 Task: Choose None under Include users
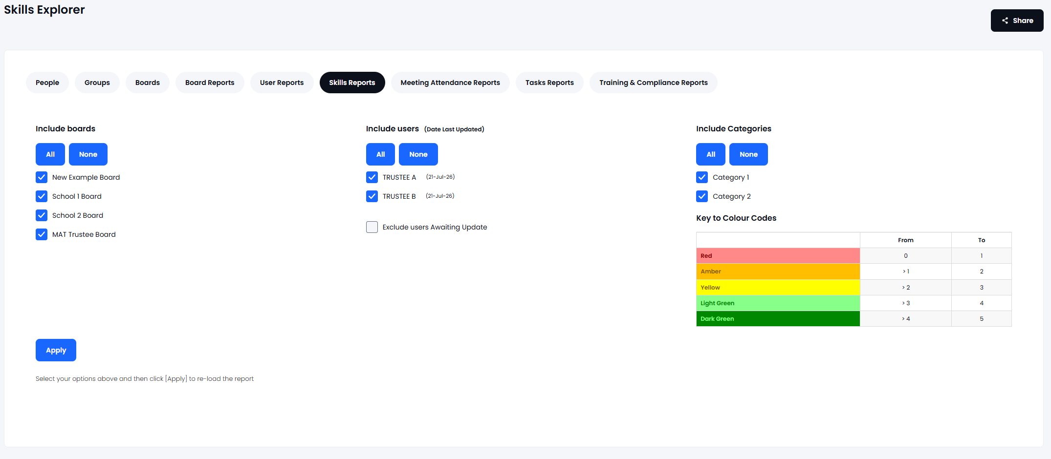pyautogui.click(x=418, y=154)
